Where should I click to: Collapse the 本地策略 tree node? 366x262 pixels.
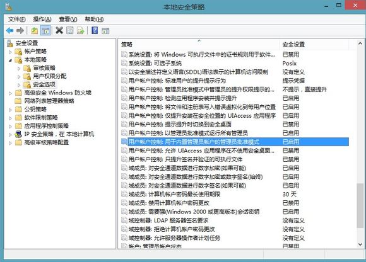click(10, 60)
